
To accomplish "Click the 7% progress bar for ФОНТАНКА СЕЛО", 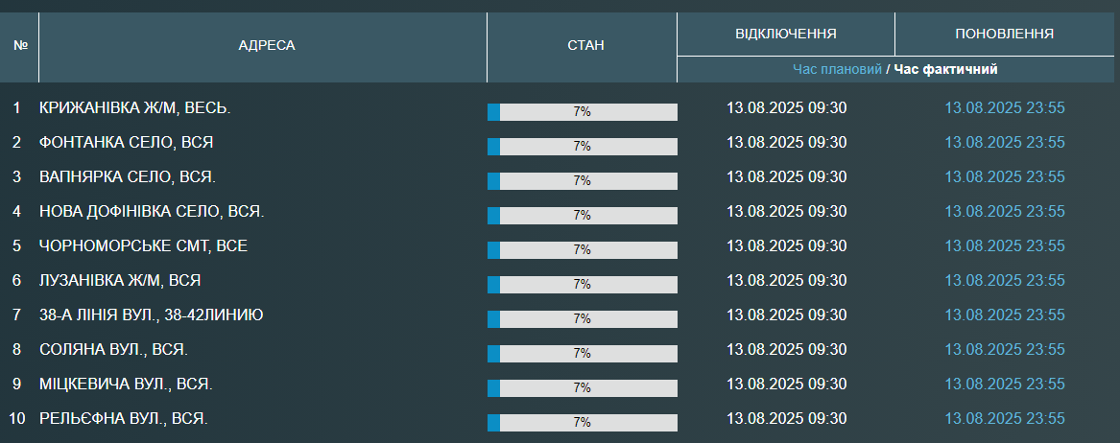I will coord(582,147).
